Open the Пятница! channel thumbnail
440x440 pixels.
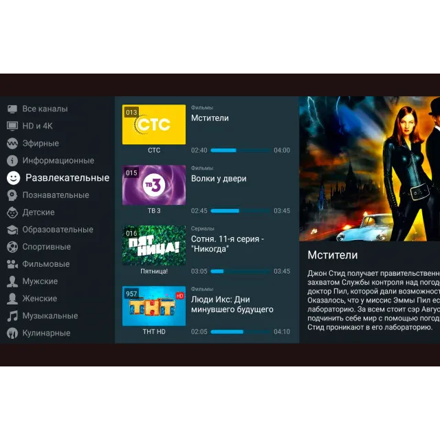point(154,245)
